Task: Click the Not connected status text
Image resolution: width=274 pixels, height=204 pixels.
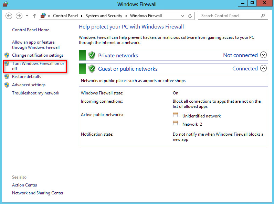Action: pos(241,55)
